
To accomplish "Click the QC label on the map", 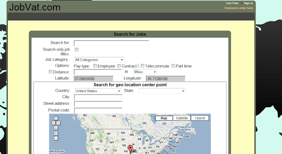I will pos(165,124).
